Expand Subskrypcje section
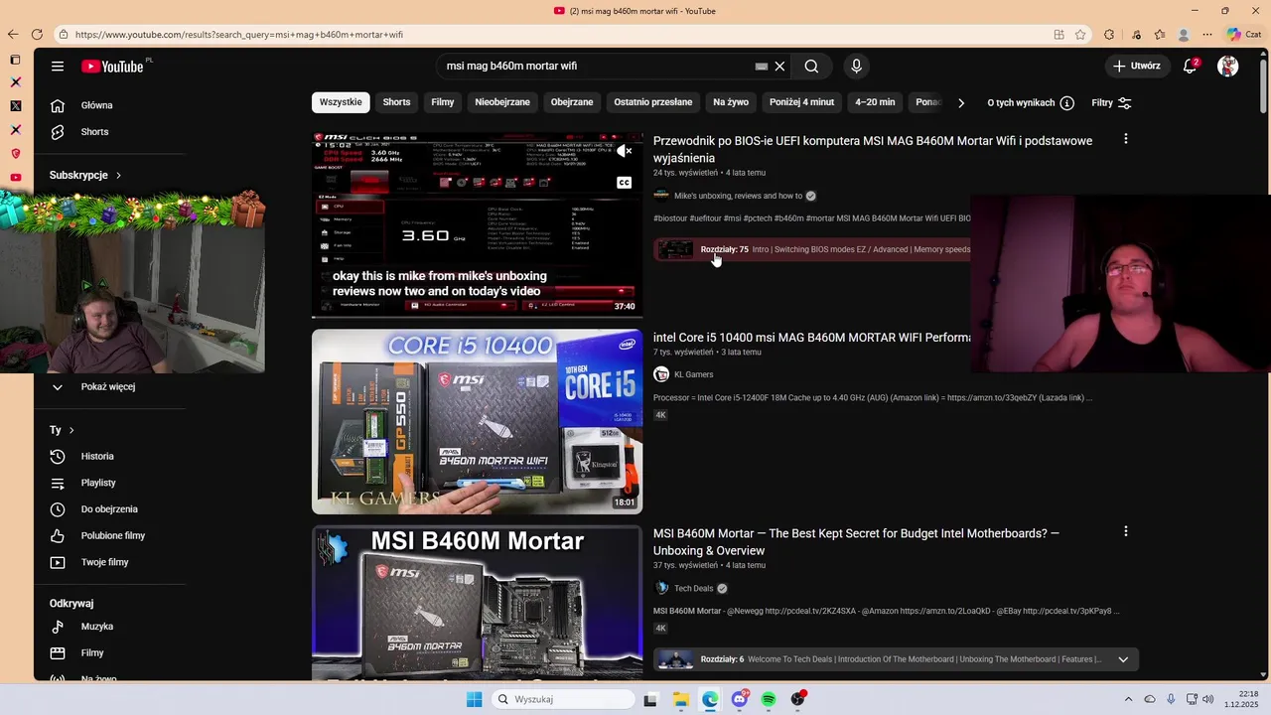 (x=86, y=176)
